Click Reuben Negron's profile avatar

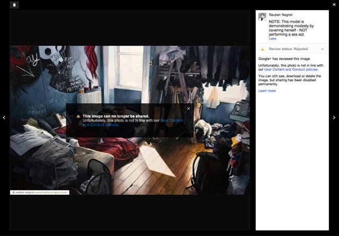[262, 17]
